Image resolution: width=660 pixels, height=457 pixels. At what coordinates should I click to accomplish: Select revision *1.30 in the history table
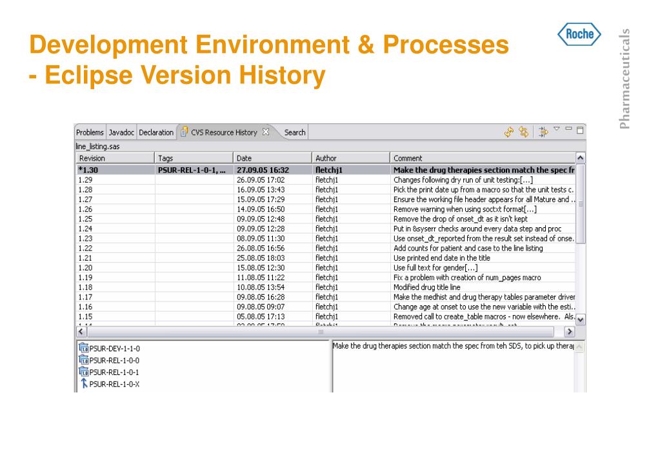(x=88, y=170)
